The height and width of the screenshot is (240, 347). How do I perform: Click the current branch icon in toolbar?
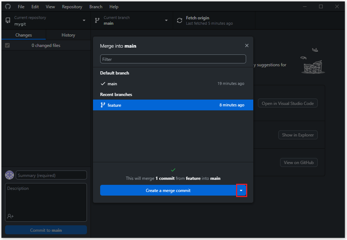pyautogui.click(x=97, y=20)
